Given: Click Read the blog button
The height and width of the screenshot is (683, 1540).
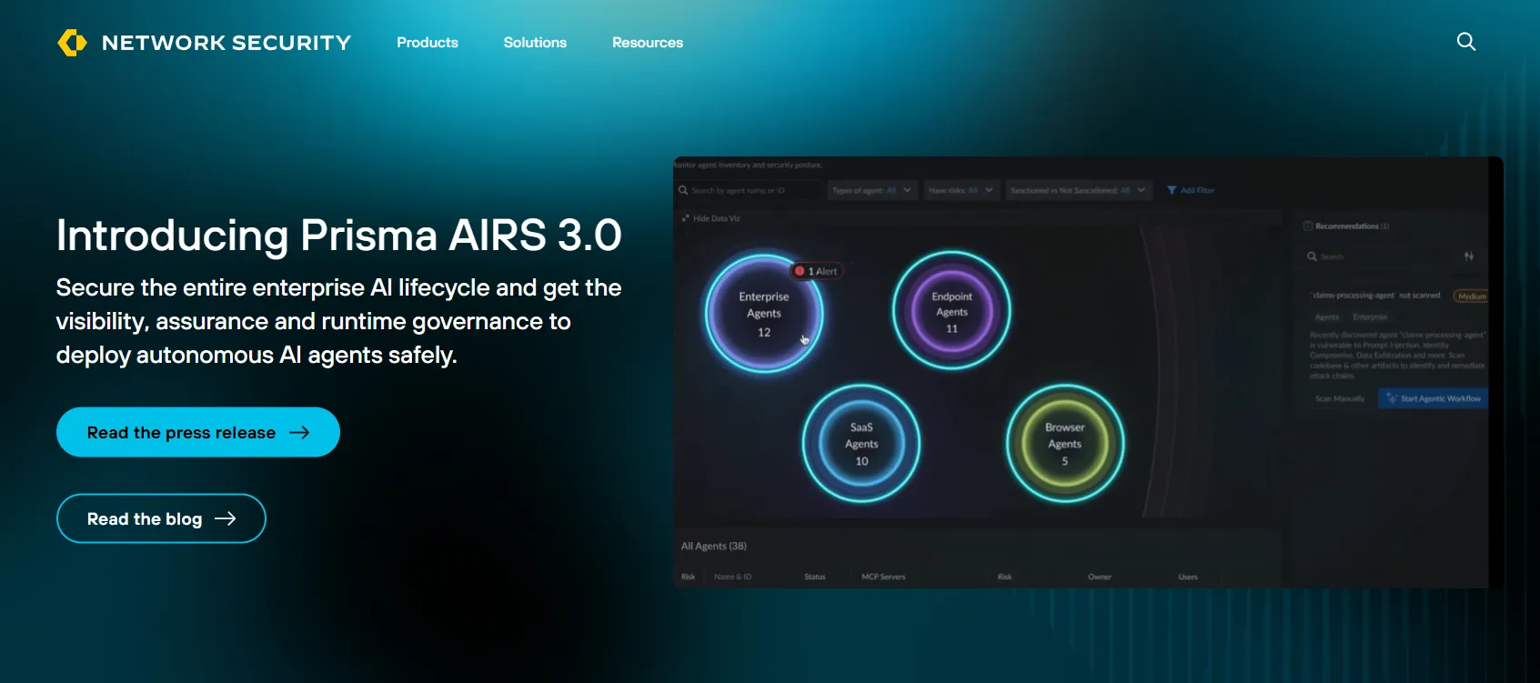Looking at the screenshot, I should coord(161,518).
